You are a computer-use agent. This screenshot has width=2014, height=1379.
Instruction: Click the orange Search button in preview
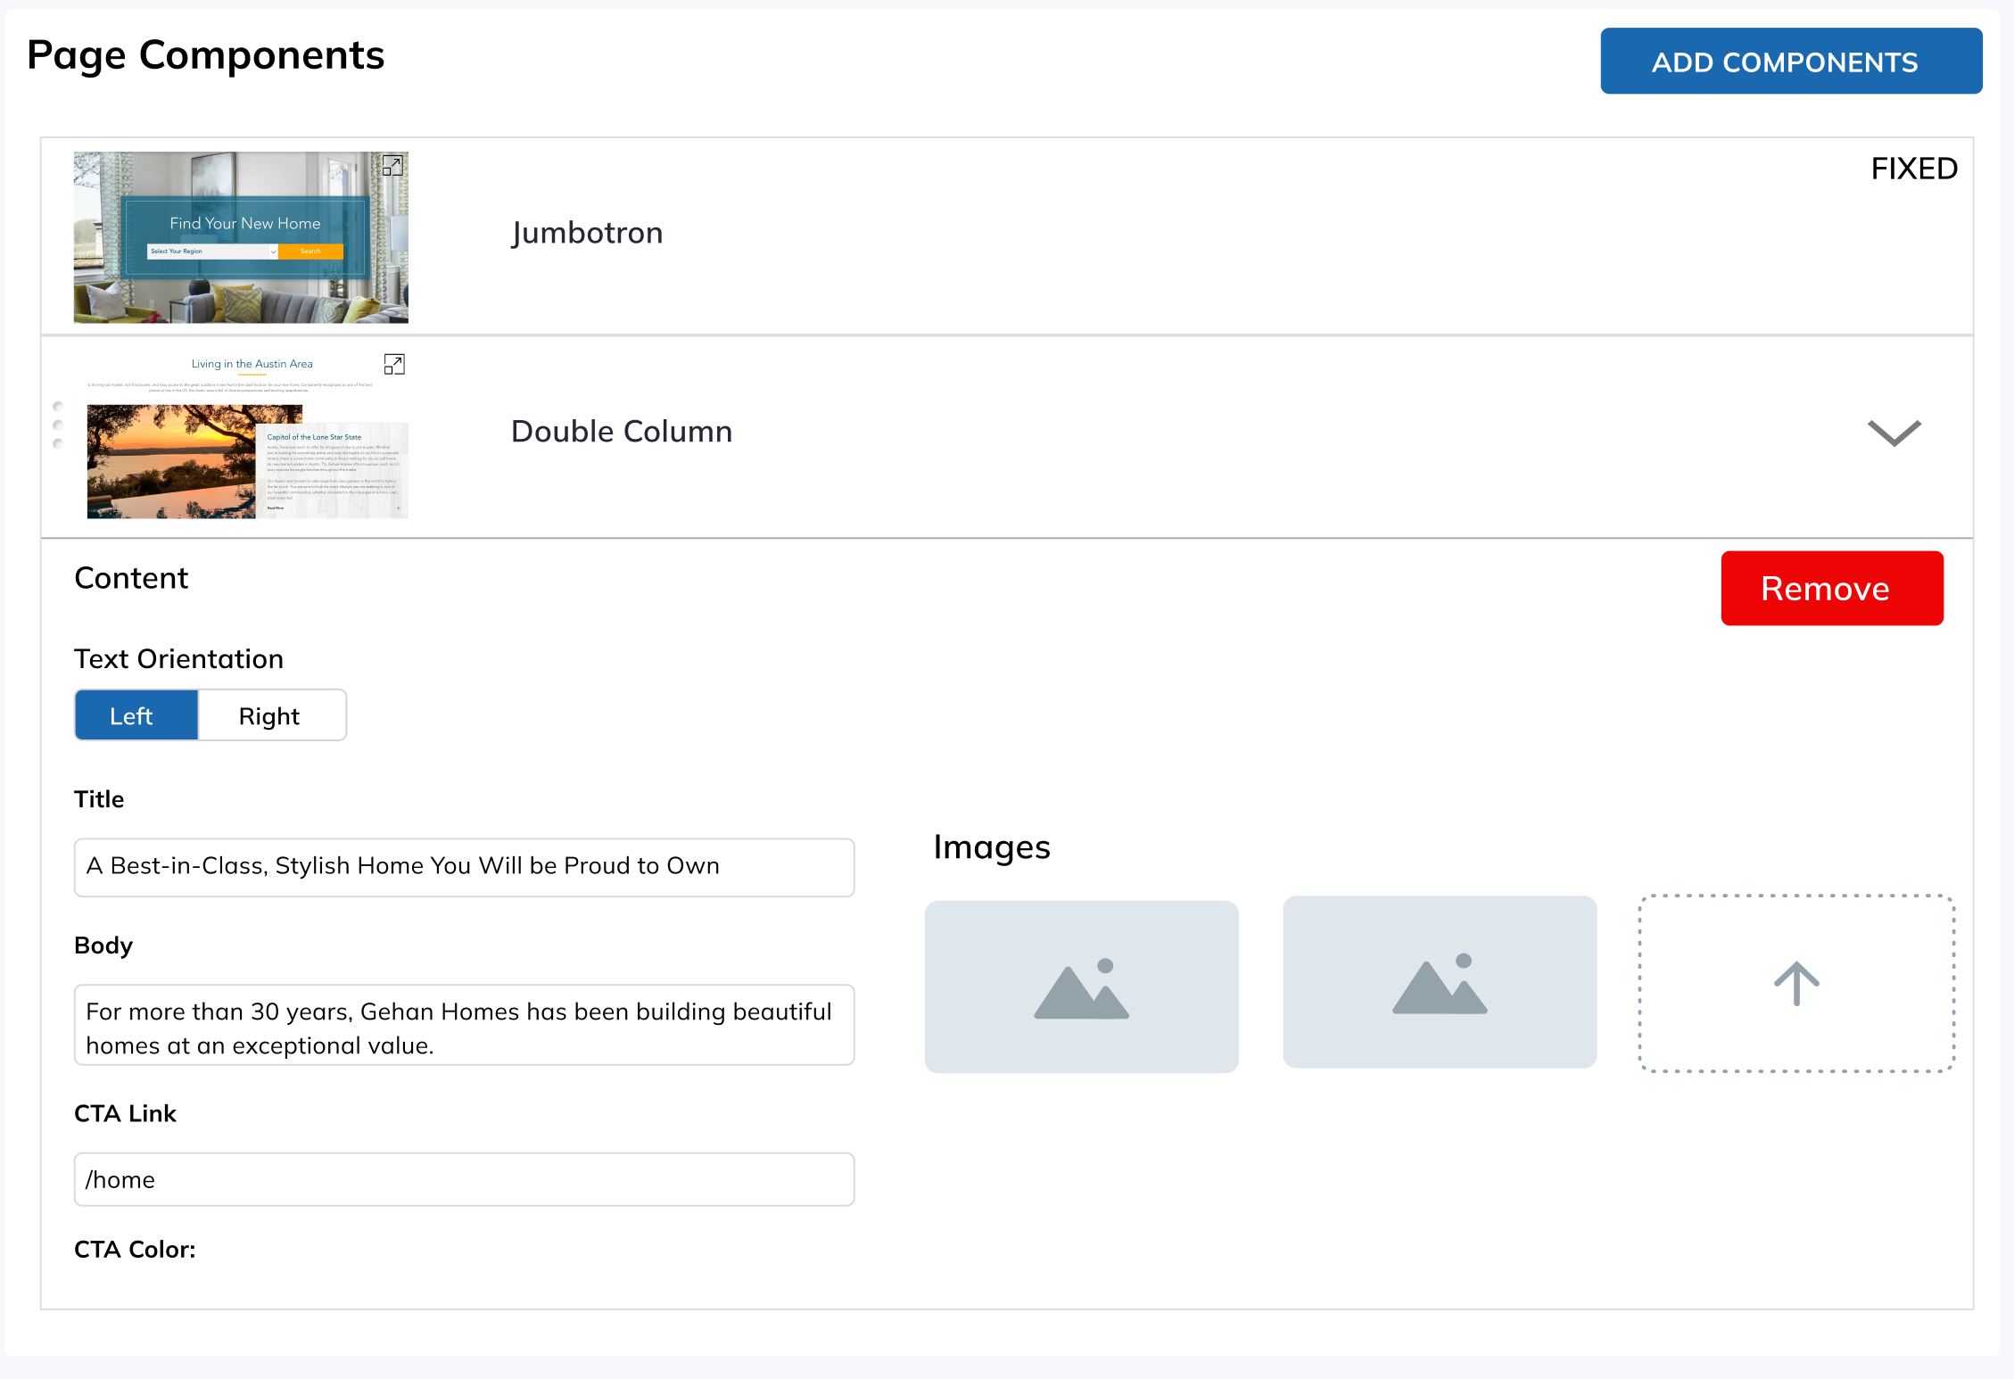pos(310,252)
